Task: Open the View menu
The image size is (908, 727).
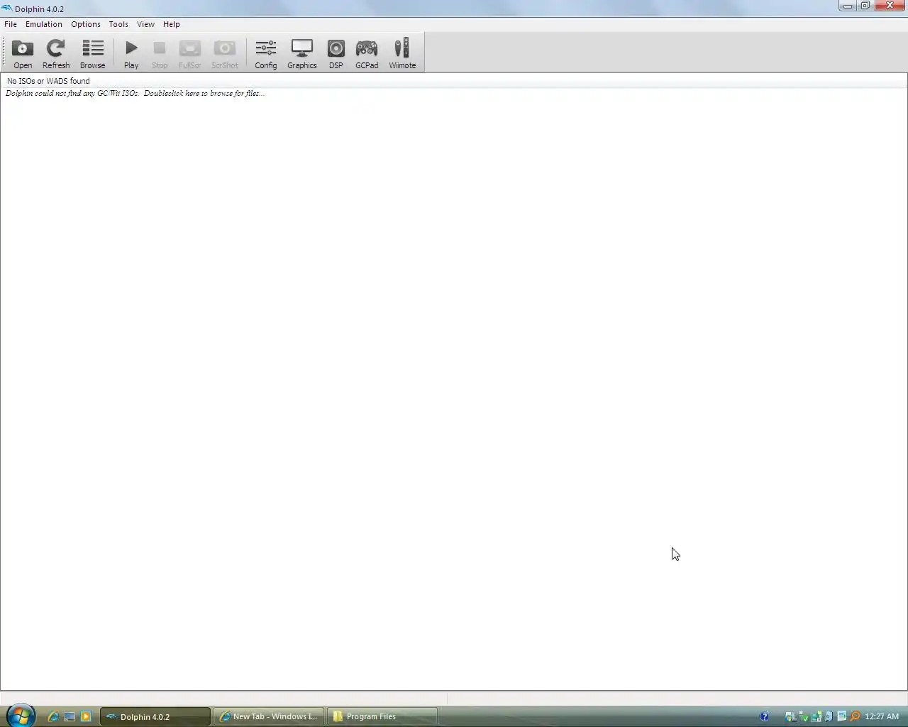Action: [145, 24]
